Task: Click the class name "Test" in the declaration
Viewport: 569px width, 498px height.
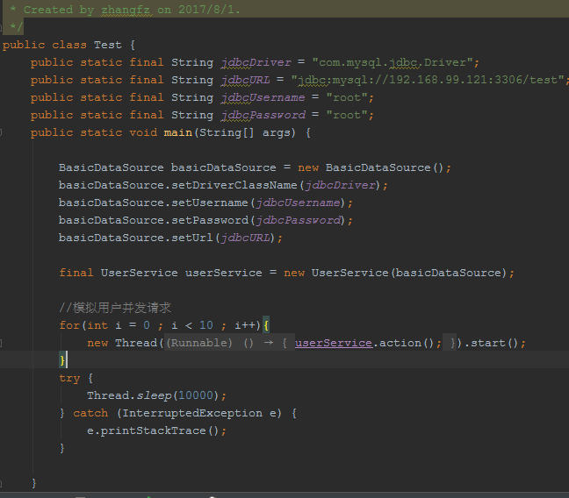Action: 107,45
